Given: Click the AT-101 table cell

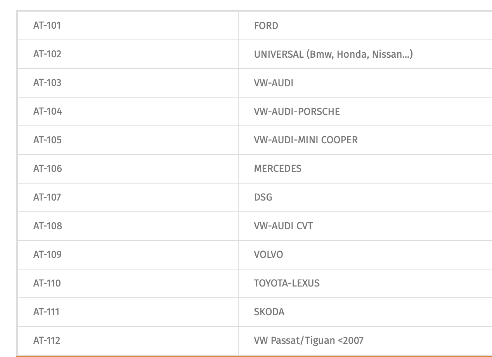Looking at the screenshot, I should 47,26.
